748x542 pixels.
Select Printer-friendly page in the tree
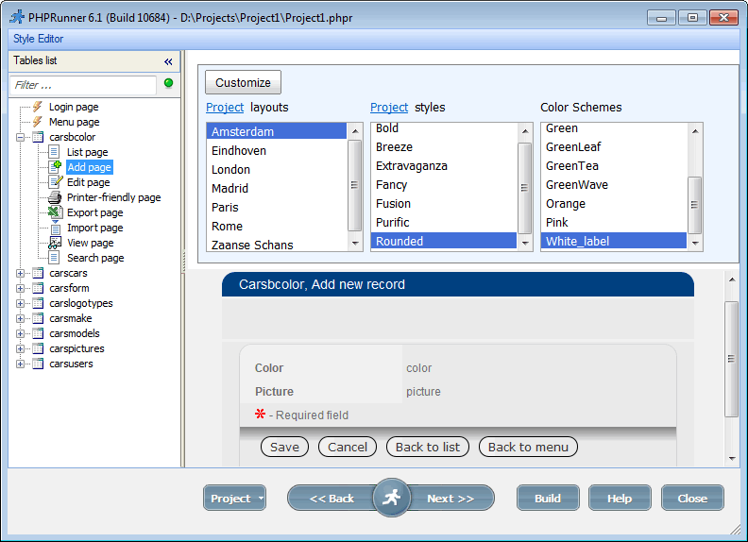click(113, 197)
